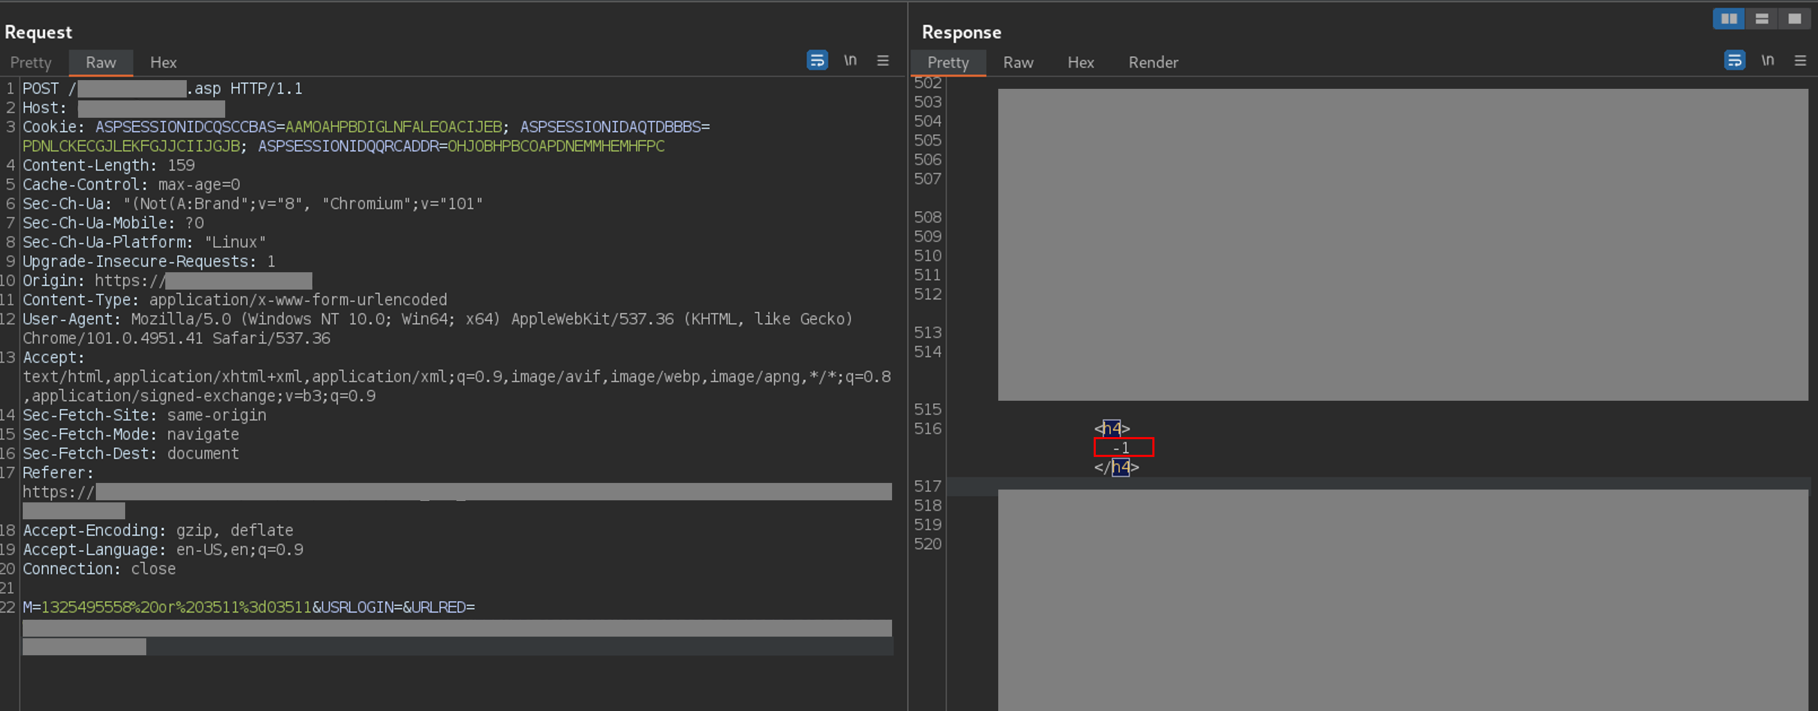
Task: Switch to the top-and-bottom split layout
Action: coord(1761,19)
